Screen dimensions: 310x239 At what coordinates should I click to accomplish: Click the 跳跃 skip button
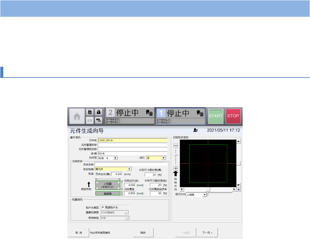pos(143,232)
